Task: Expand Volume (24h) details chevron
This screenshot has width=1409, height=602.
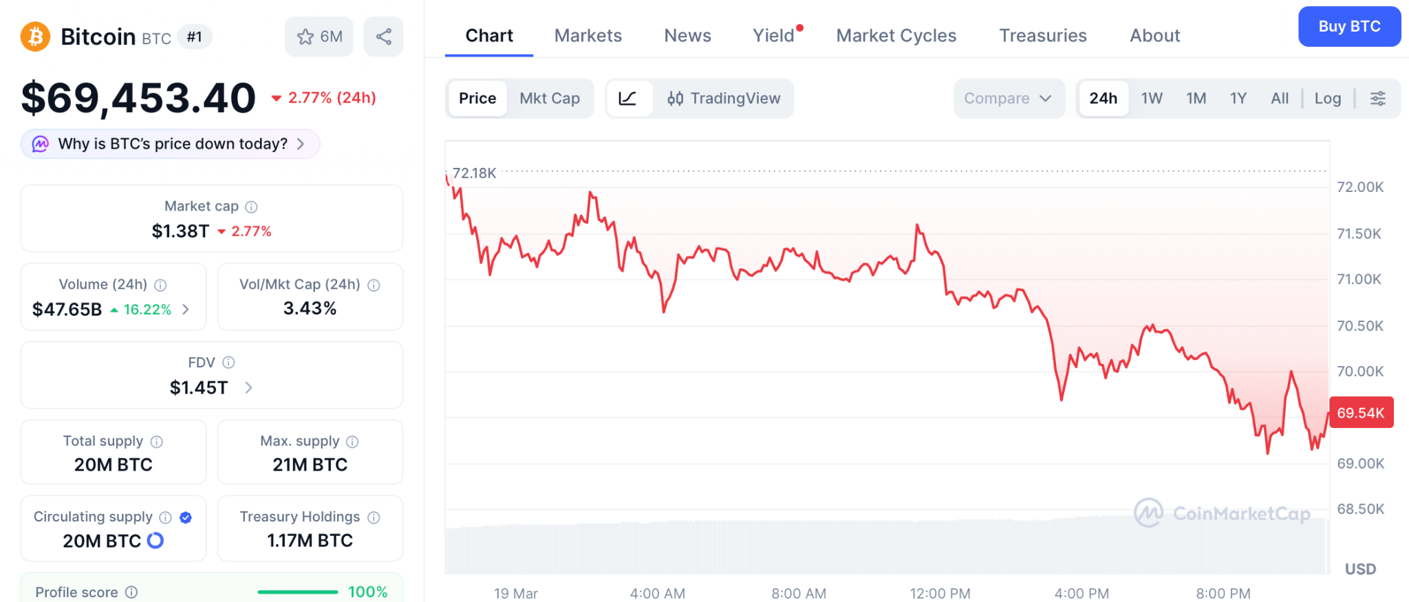Action: point(186,310)
